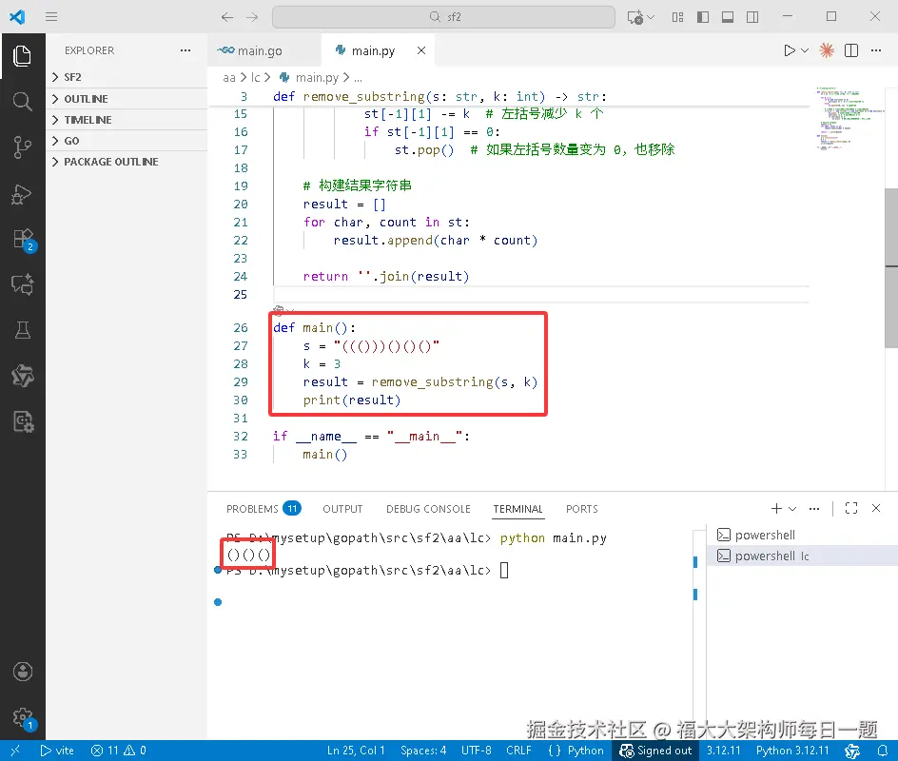
Task: Open the new terminal profile dropdown
Action: click(792, 509)
